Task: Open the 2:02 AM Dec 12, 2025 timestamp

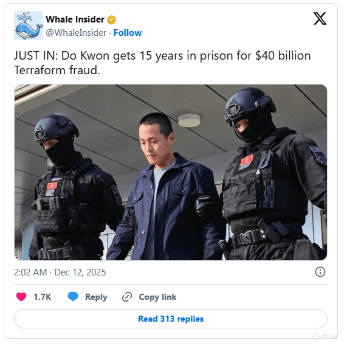Action: coord(60,272)
